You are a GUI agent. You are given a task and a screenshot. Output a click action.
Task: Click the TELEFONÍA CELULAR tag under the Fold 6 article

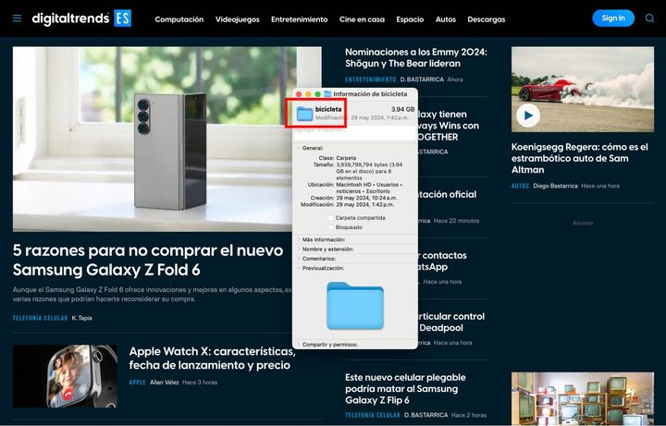[40, 318]
